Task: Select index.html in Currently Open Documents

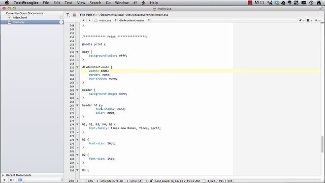Action: (x=32, y=17)
